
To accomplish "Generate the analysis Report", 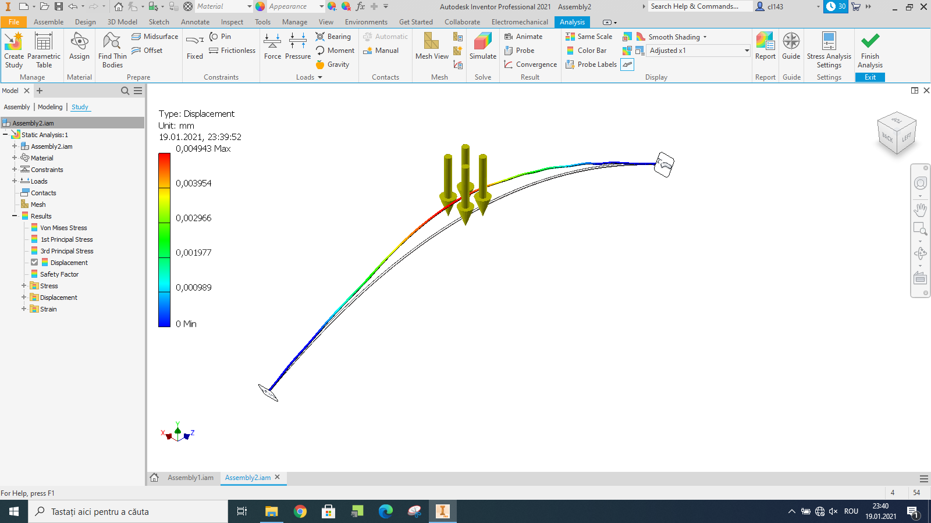I will [765, 46].
